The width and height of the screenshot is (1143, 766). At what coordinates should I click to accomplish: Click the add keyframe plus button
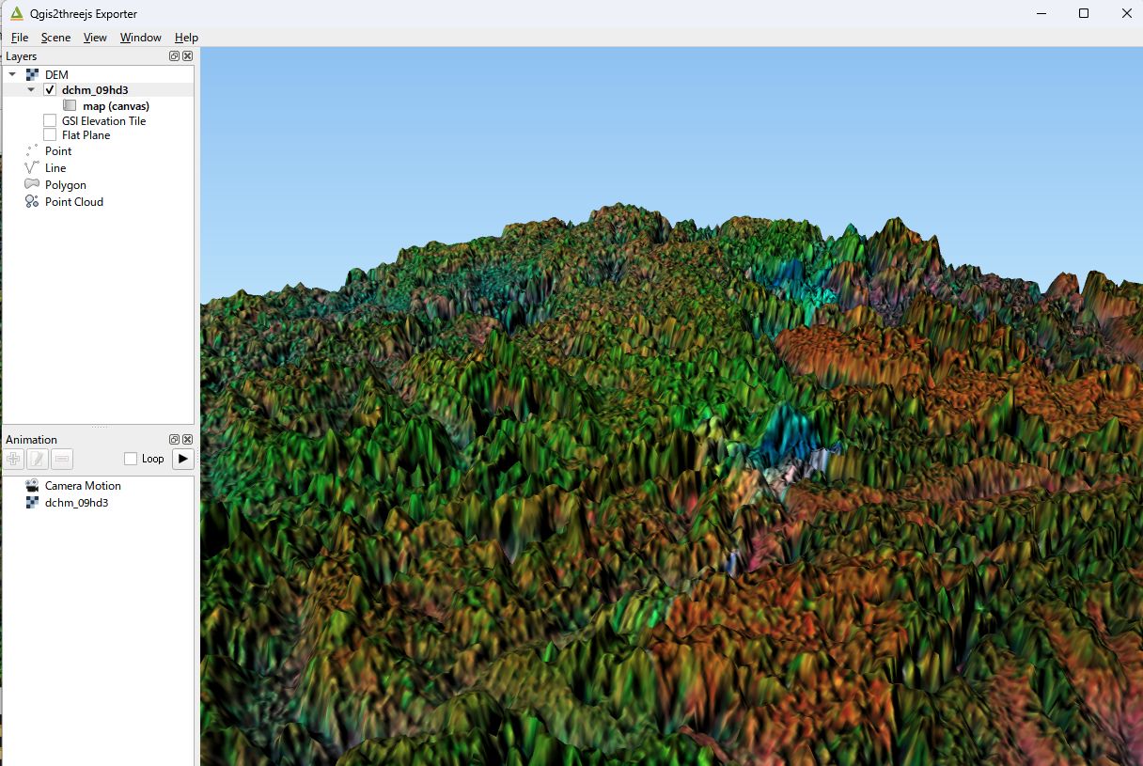[x=14, y=459]
